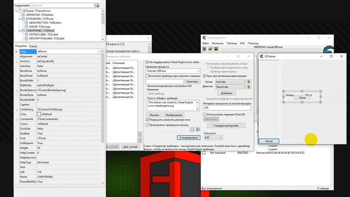The height and width of the screenshot is (197, 350).
Task: Enable 'Проигрывать трекерную музыку' checkbox
Action: click(147, 125)
